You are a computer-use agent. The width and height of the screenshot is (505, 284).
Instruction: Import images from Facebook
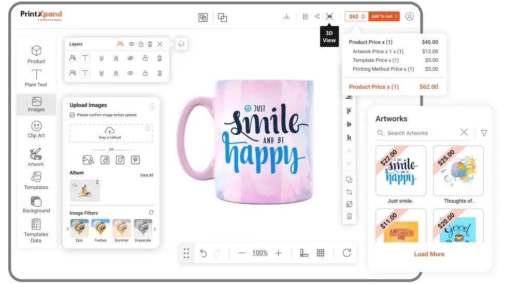[x=105, y=160]
